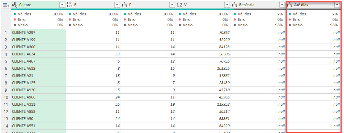This screenshot has width=344, height=133.
Task: Click the ABC data type icon on Cliente
Action: tap(14, 5)
